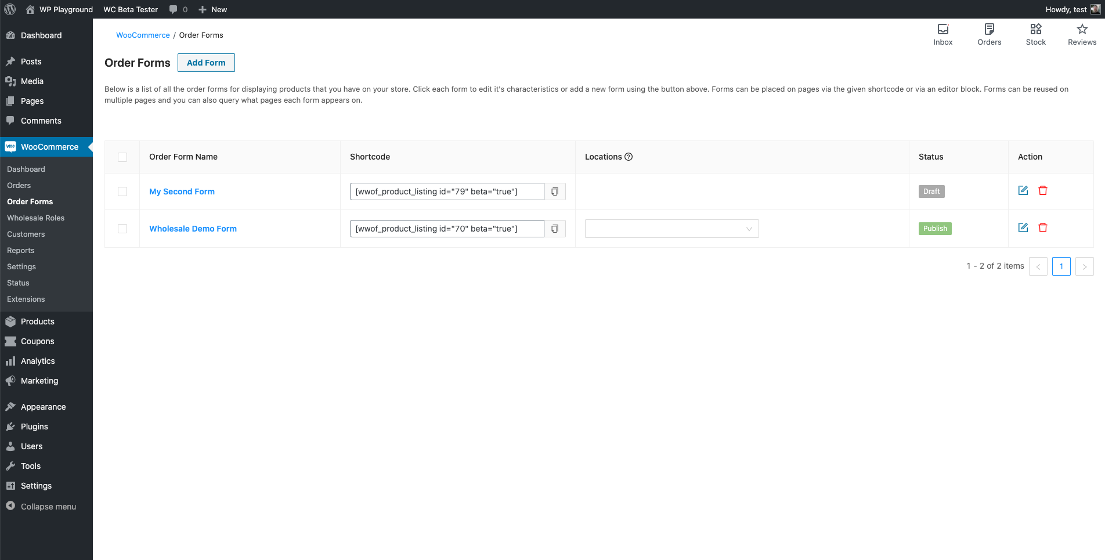Open the Inbox activity panel
The height and width of the screenshot is (560, 1105).
pyautogui.click(x=943, y=35)
